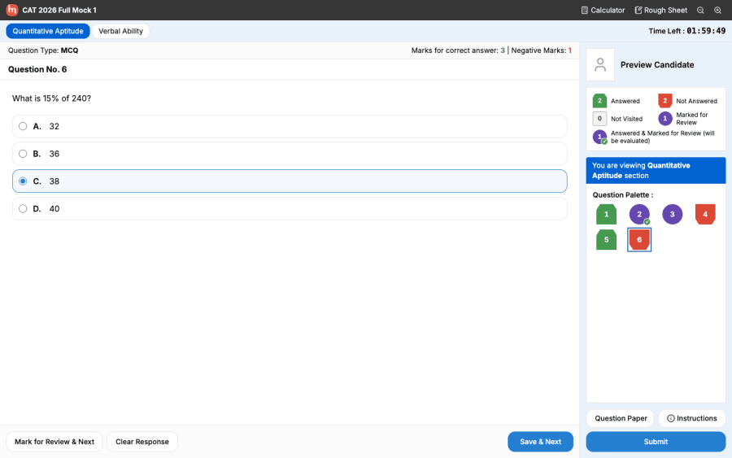This screenshot has height=458, width=732.
Task: Click the zoom out magnifier icon
Action: click(x=700, y=11)
